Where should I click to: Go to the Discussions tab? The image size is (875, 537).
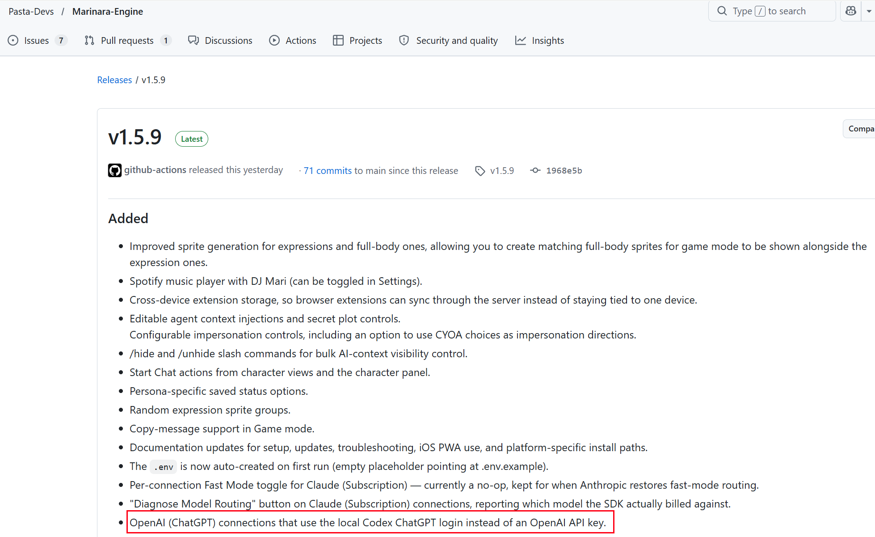220,41
